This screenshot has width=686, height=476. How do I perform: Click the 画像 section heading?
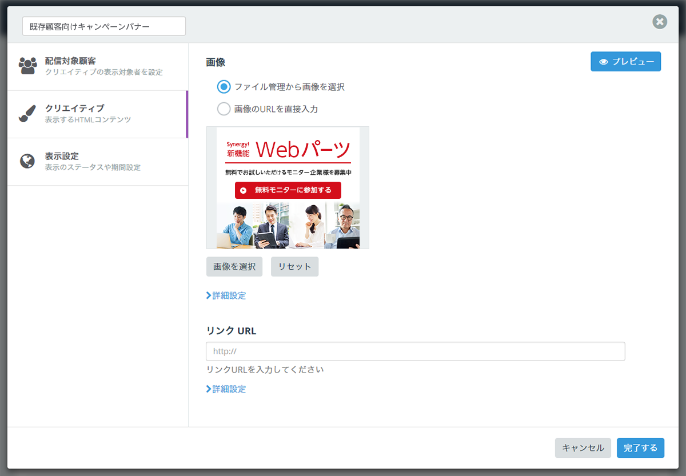(x=216, y=62)
